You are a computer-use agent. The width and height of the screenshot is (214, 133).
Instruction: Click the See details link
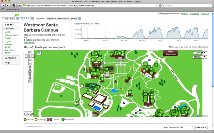click(29, 42)
